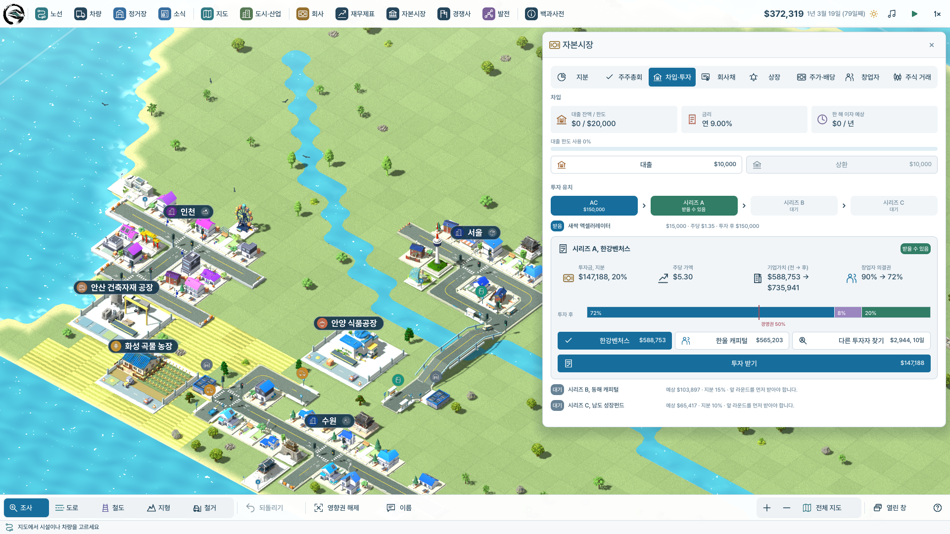Click the 회사 company icon

302,14
